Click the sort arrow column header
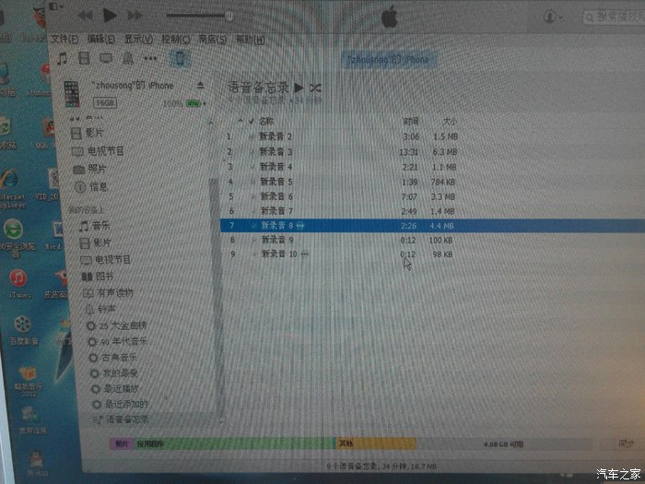 tap(240, 121)
